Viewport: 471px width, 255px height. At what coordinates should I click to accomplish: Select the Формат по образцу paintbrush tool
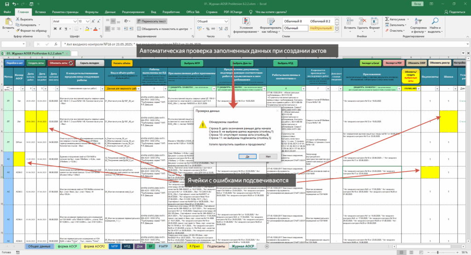(x=18, y=30)
